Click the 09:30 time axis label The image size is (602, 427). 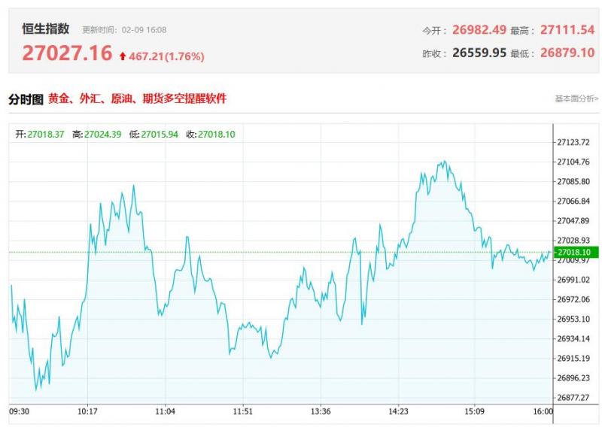(19, 411)
